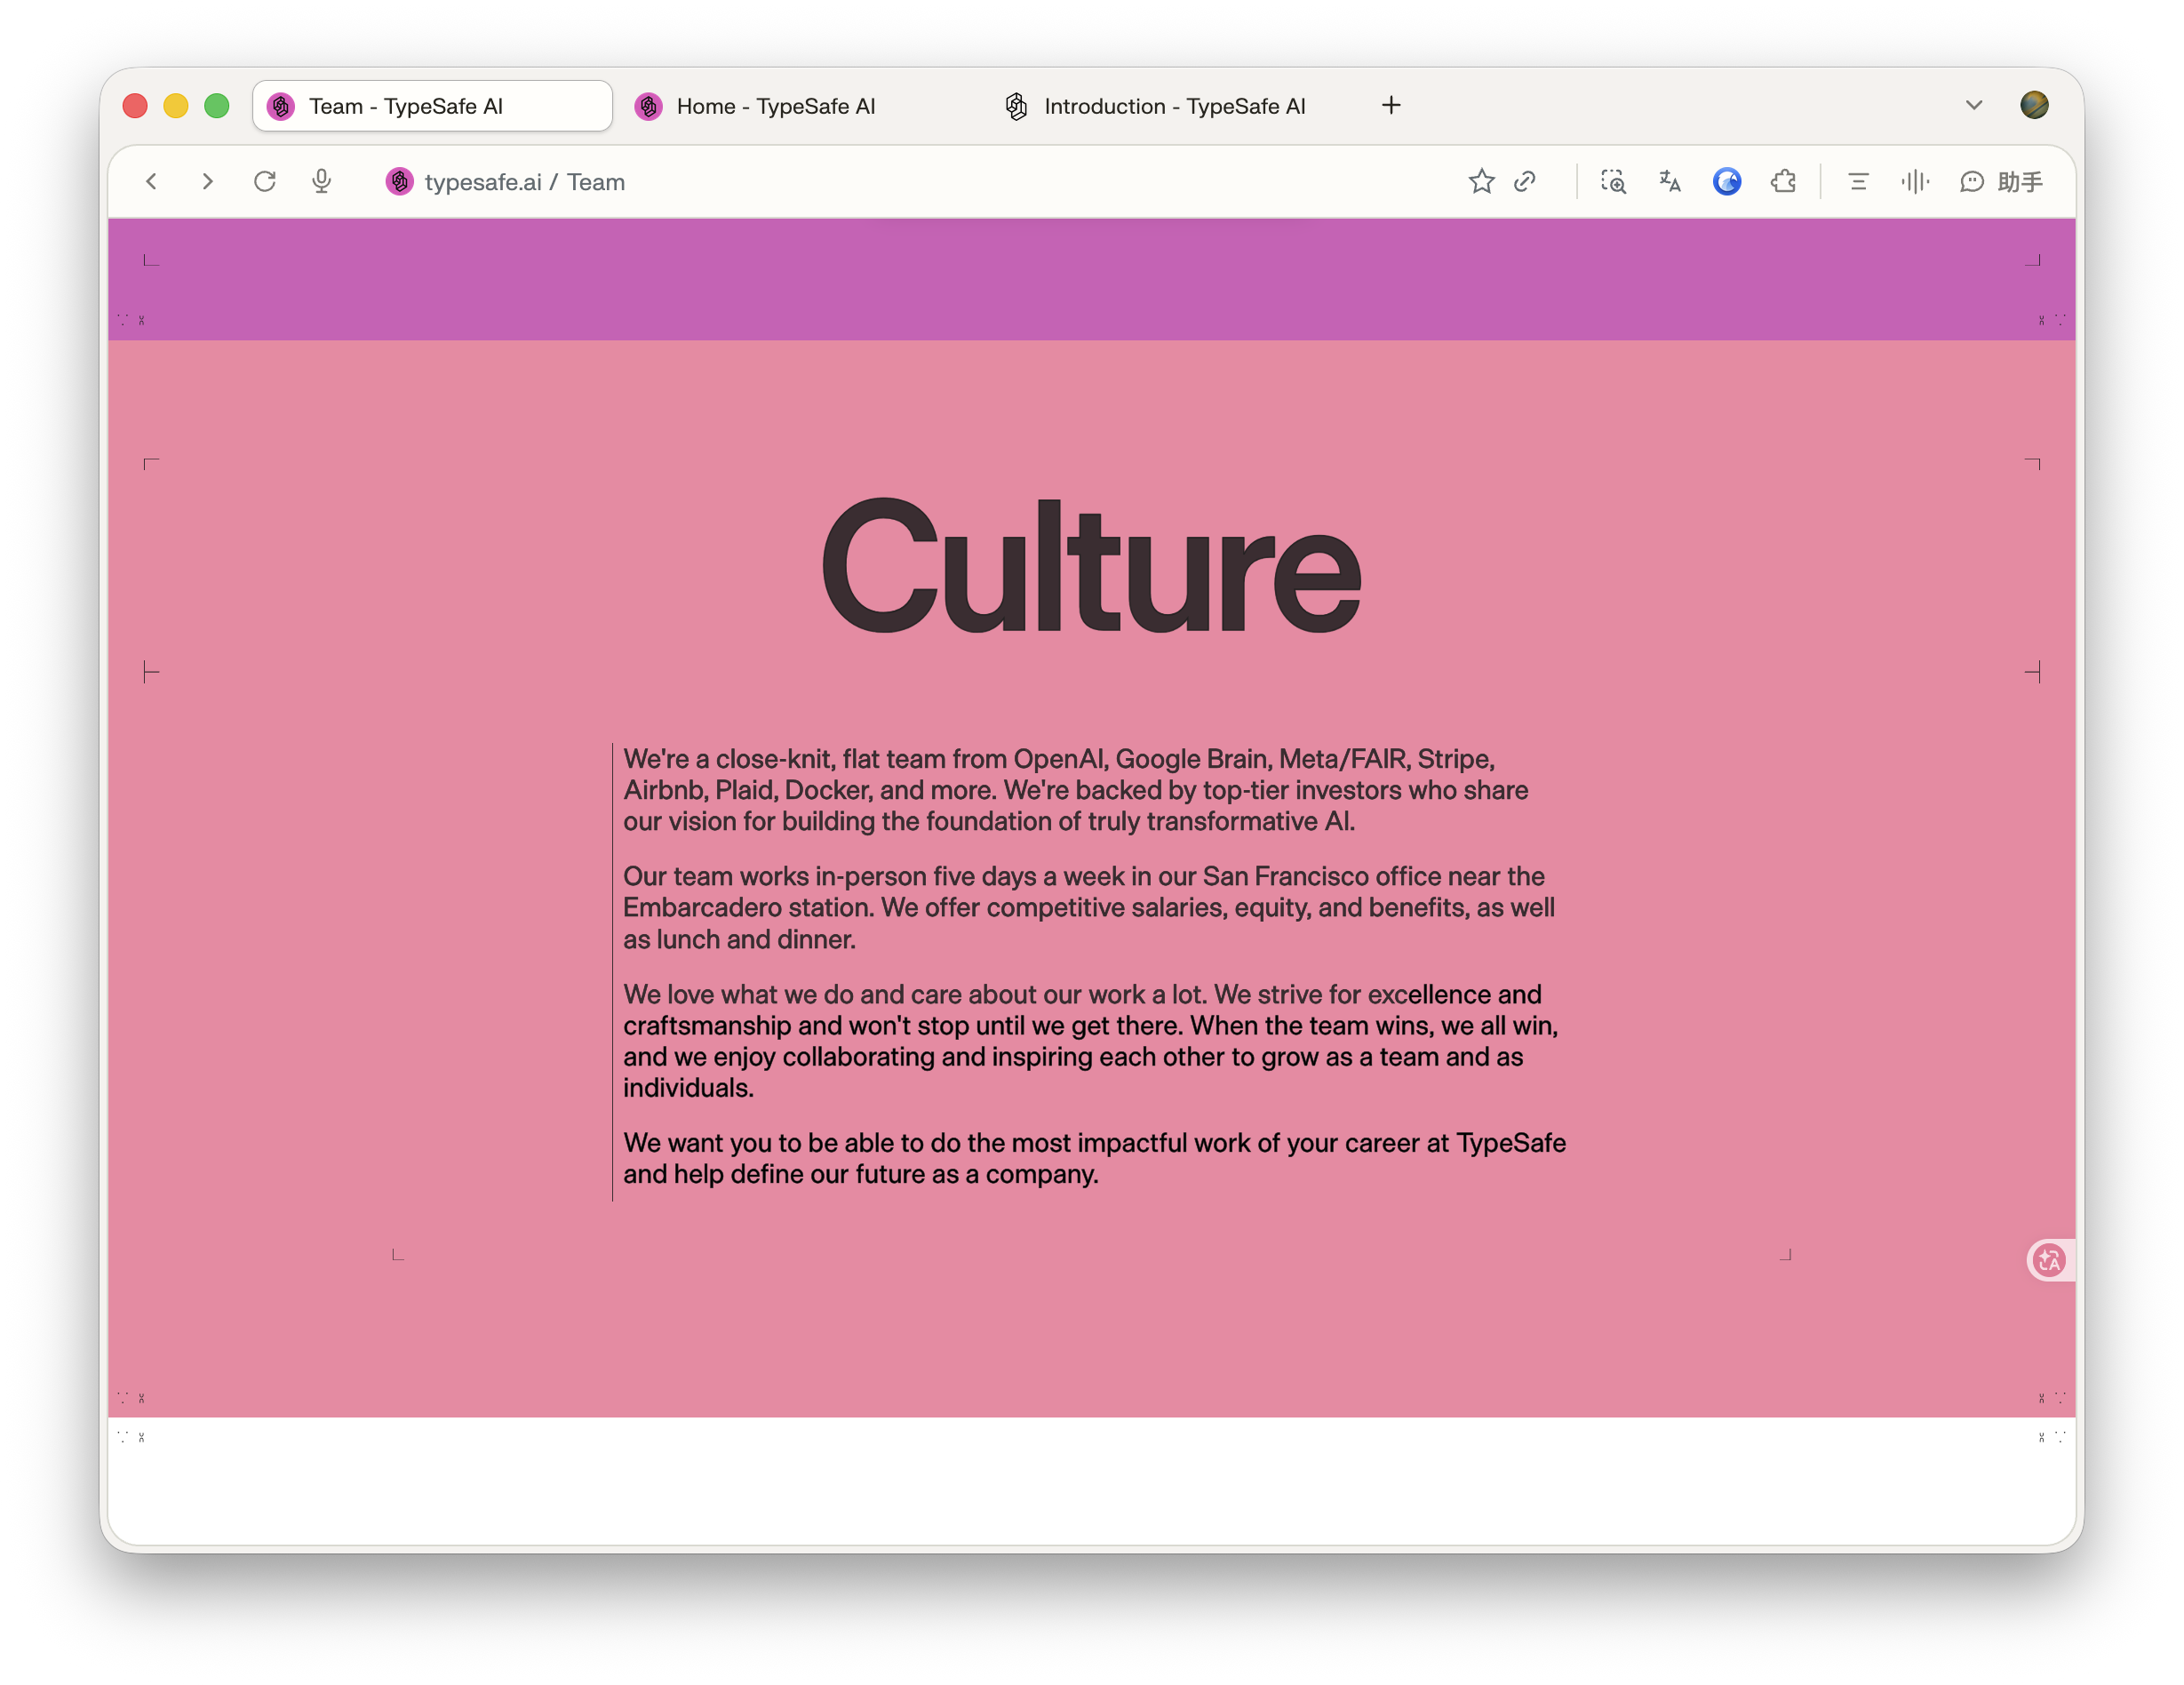Click the audio waveform icon

(x=1915, y=181)
